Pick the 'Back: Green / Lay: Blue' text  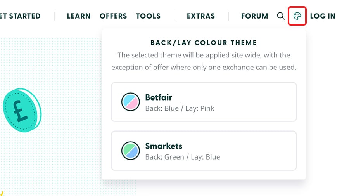click(182, 157)
